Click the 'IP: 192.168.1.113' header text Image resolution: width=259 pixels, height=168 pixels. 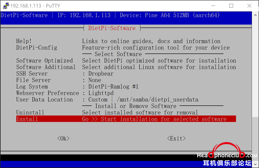pos(84,15)
